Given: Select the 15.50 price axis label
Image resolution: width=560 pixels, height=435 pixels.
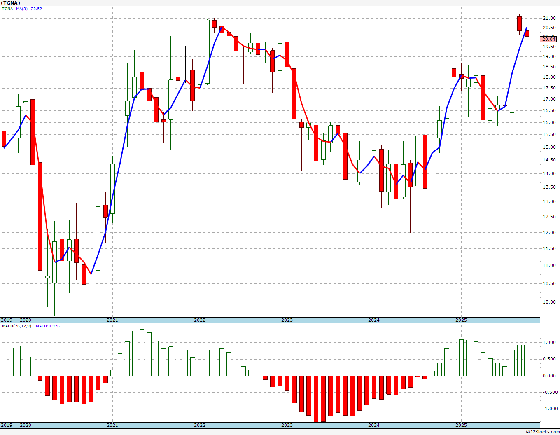Looking at the screenshot, I should [x=548, y=135].
